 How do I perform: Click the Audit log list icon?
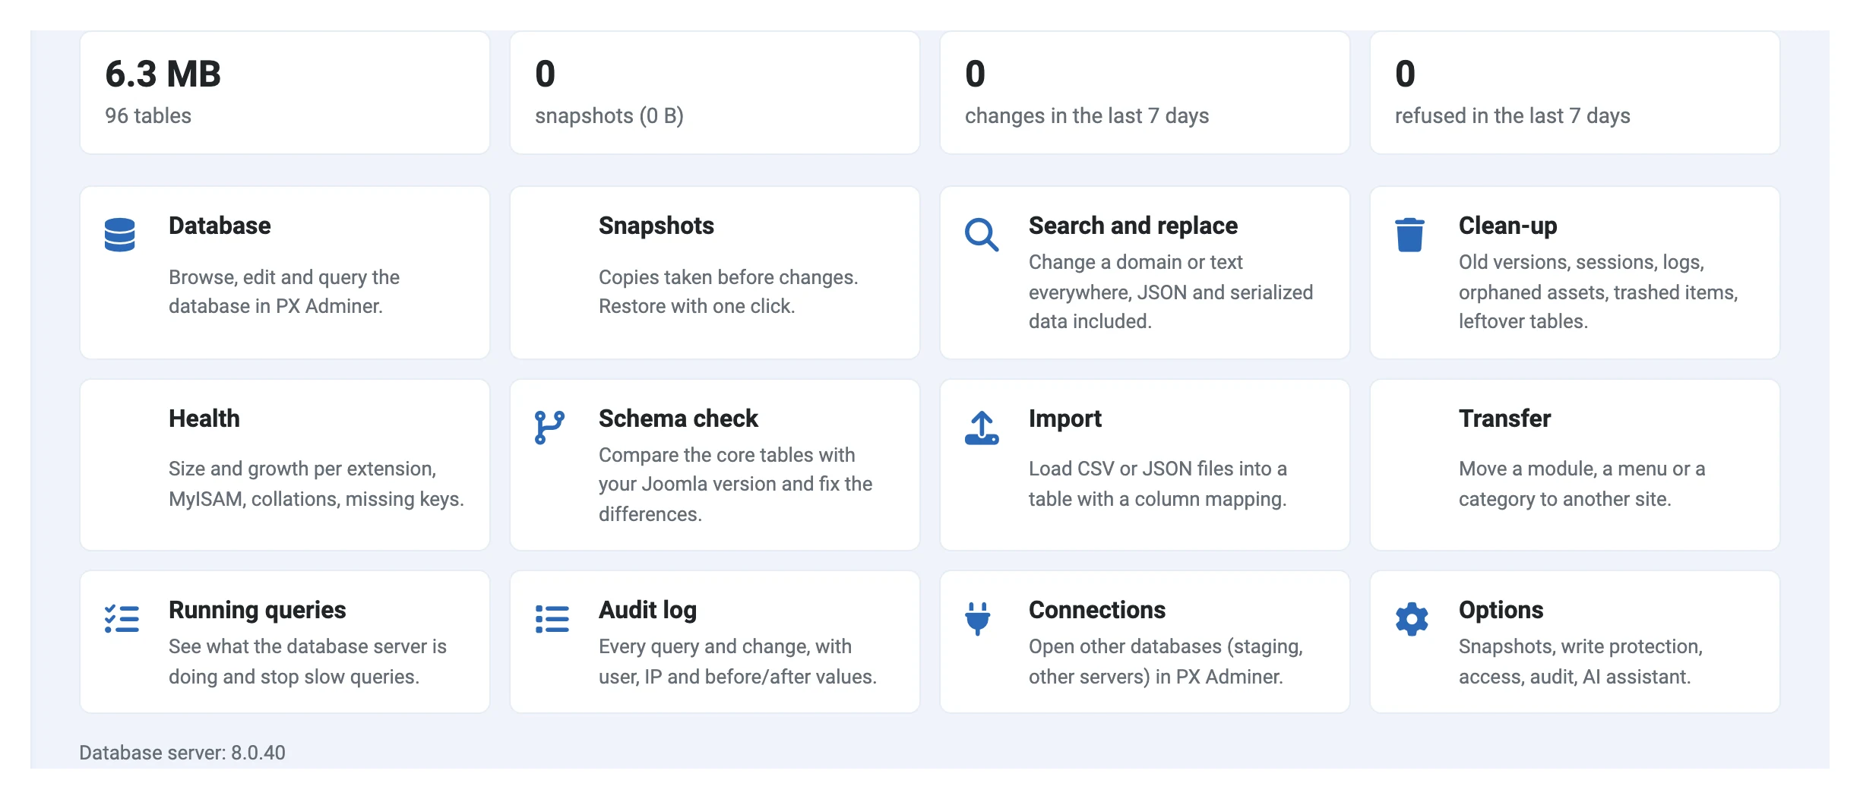pos(552,619)
